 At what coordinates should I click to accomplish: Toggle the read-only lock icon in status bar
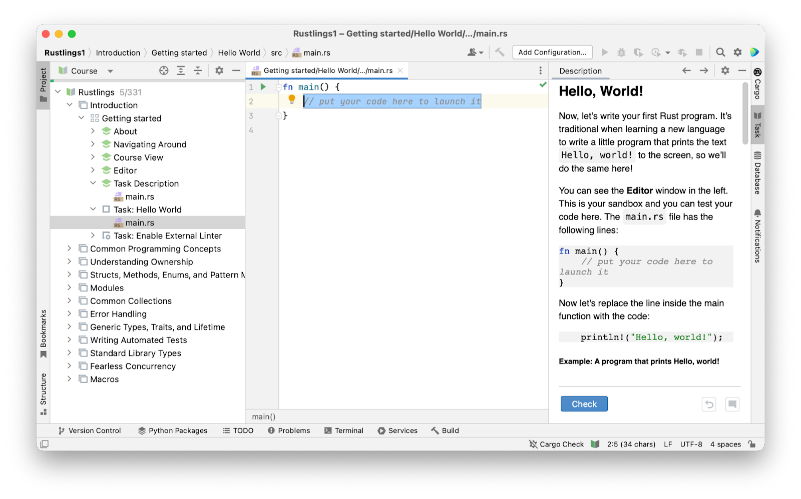coord(752,444)
